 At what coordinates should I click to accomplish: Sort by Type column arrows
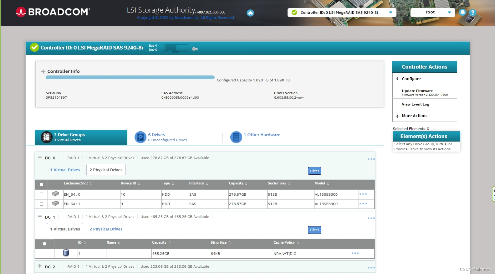[x=173, y=184]
